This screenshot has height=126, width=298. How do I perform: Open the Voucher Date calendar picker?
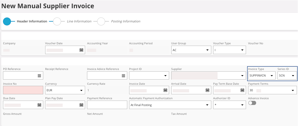[81, 50]
